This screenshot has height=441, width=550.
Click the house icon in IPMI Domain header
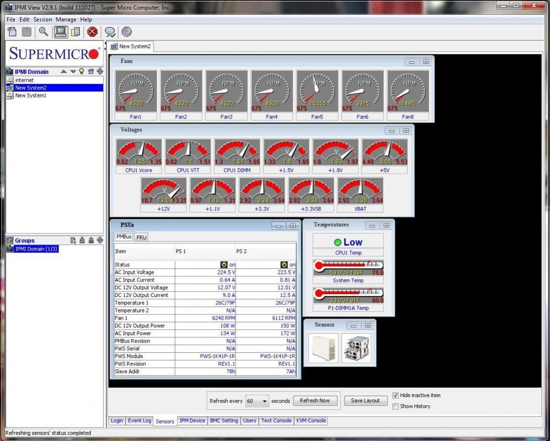[91, 72]
